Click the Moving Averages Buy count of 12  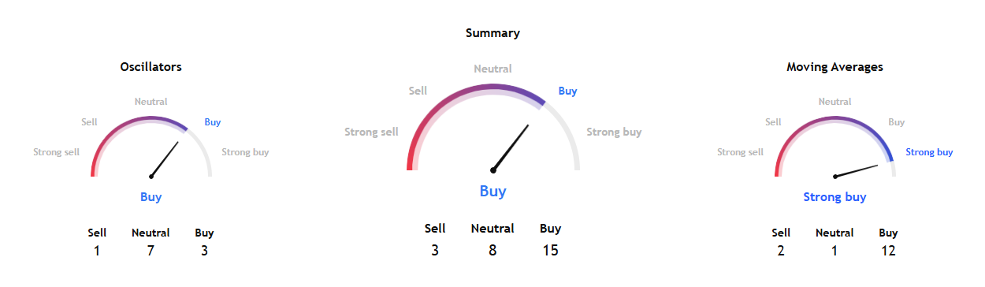(888, 251)
